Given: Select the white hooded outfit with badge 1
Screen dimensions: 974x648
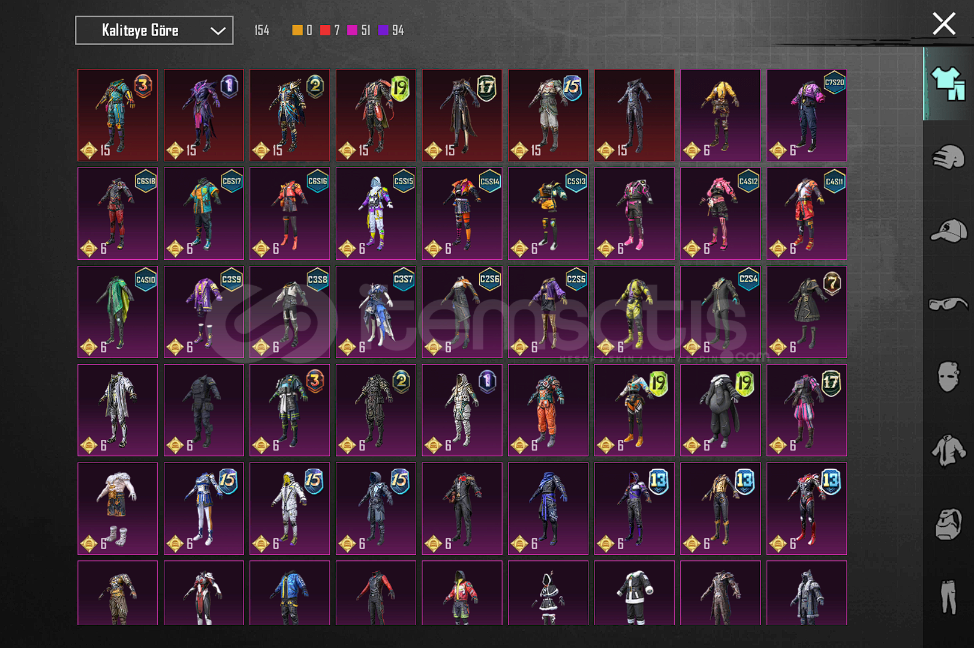Looking at the screenshot, I should point(462,410).
